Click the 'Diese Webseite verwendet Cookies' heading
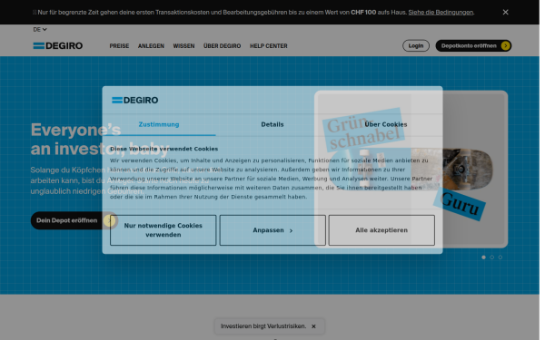Screen dimensions: 545x340 pyautogui.click(x=164, y=149)
